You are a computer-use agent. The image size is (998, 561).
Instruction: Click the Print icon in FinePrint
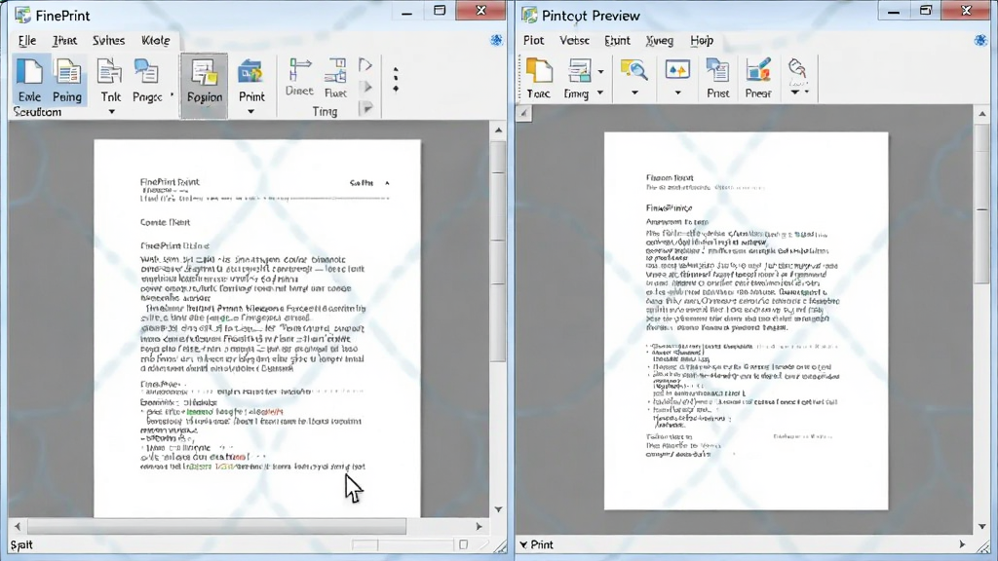[x=251, y=79]
